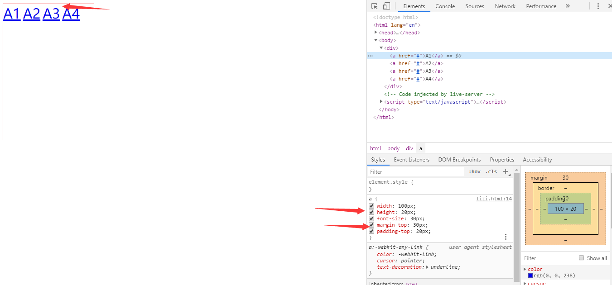
Task: Select div in the breadcrumb bar
Action: pos(410,148)
